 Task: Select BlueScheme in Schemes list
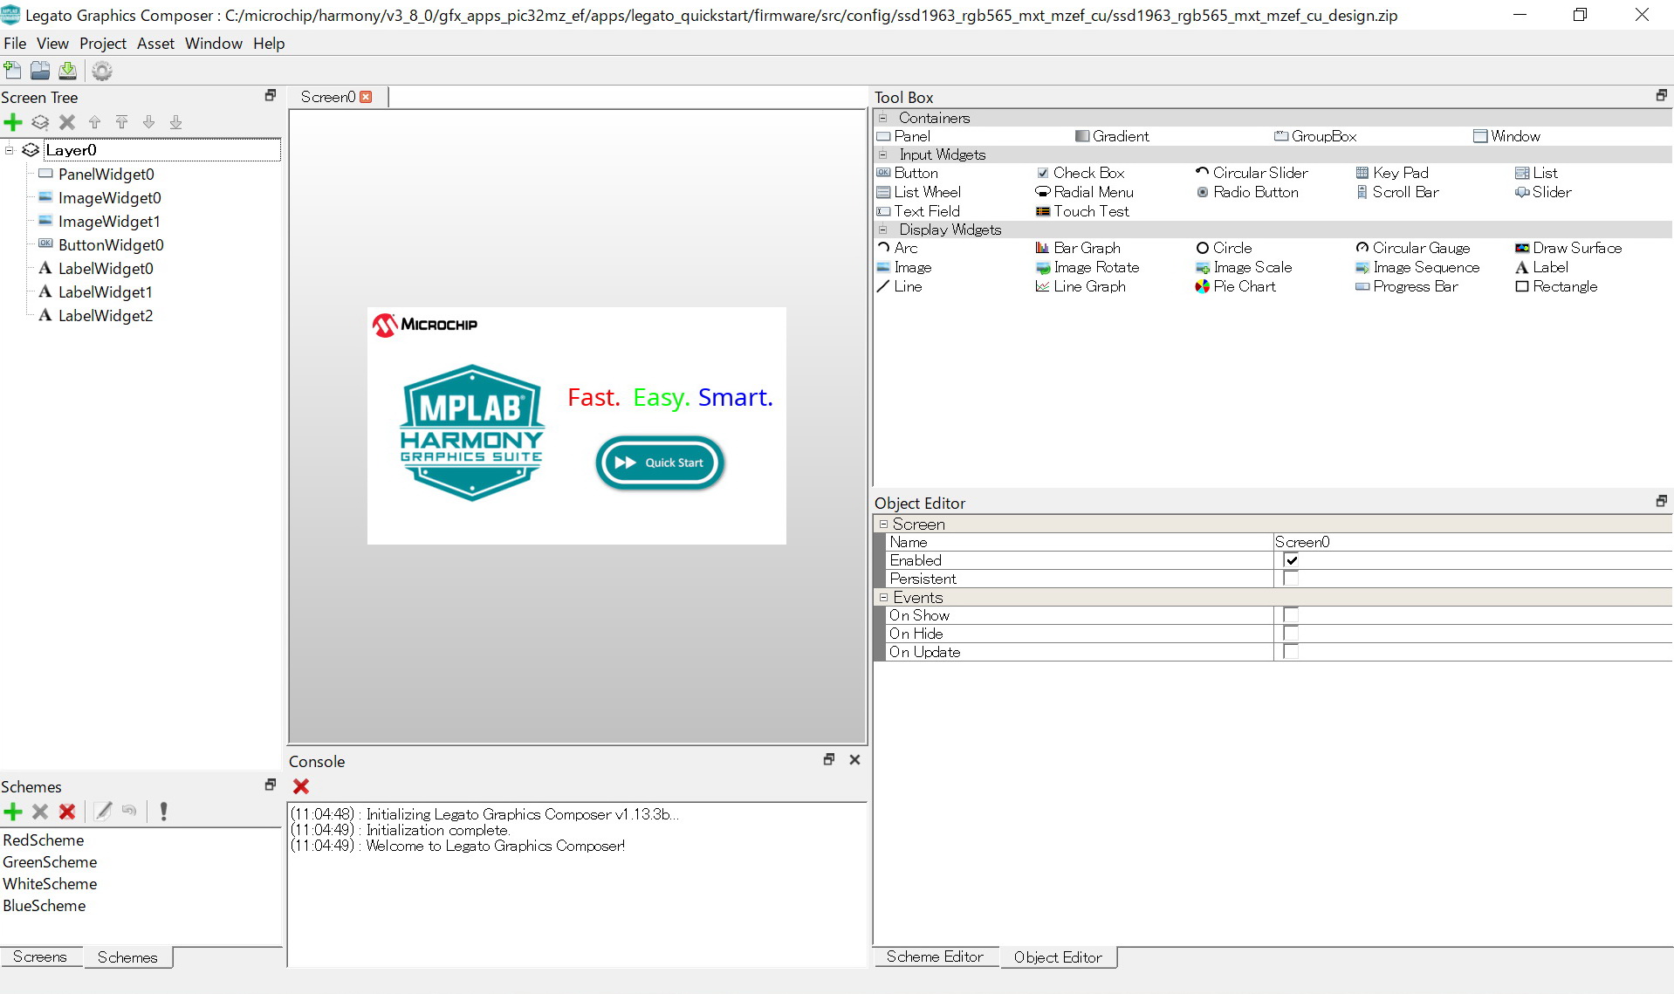click(x=45, y=906)
